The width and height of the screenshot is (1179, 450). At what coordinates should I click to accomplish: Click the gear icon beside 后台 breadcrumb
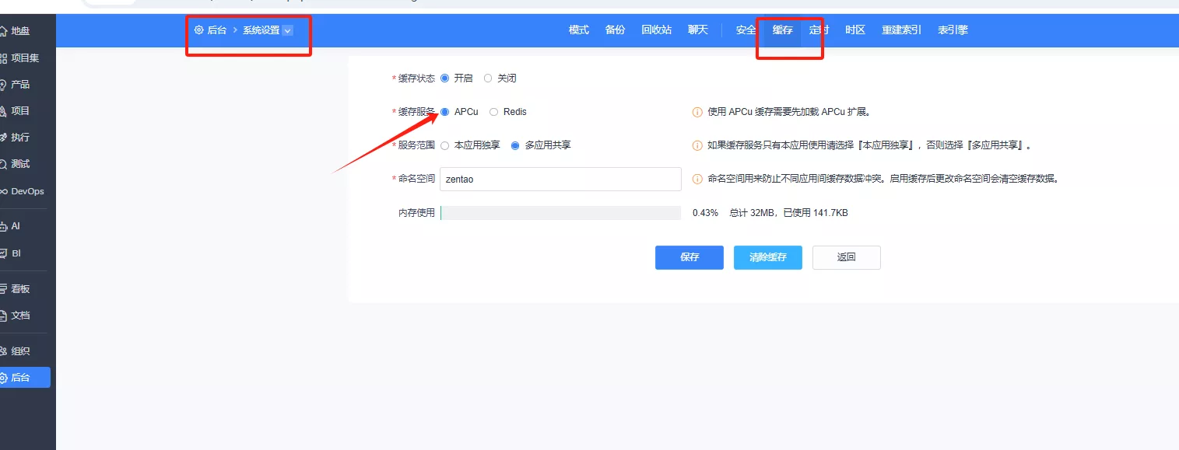coord(199,30)
